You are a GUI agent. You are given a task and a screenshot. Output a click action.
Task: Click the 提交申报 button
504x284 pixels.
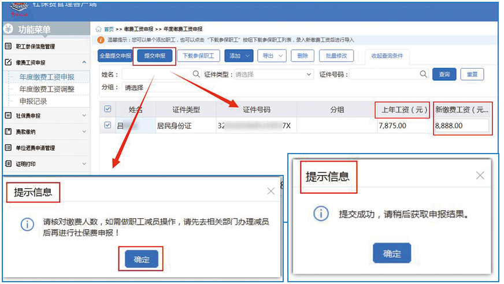click(154, 56)
